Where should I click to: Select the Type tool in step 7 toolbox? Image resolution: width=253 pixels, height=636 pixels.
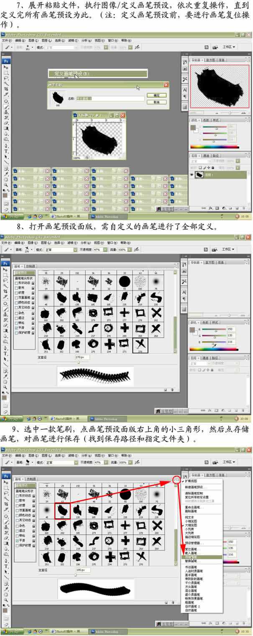[x=6, y=151]
